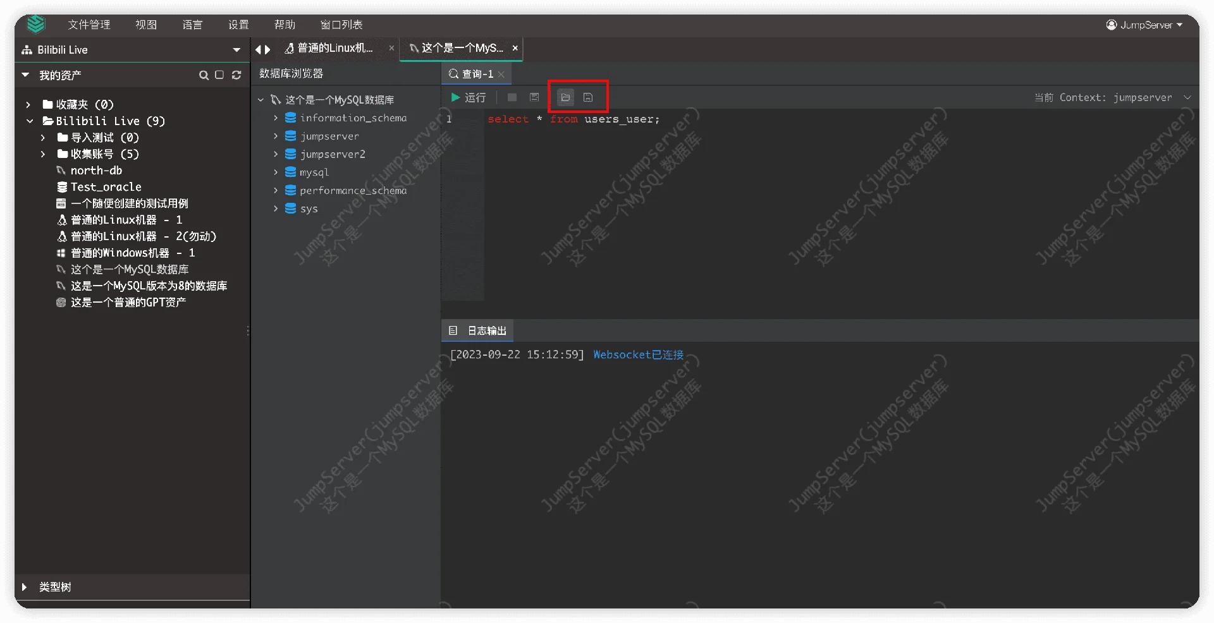Open the JumpServer user account dropdown
Image resolution: width=1214 pixels, height=623 pixels.
1144,25
